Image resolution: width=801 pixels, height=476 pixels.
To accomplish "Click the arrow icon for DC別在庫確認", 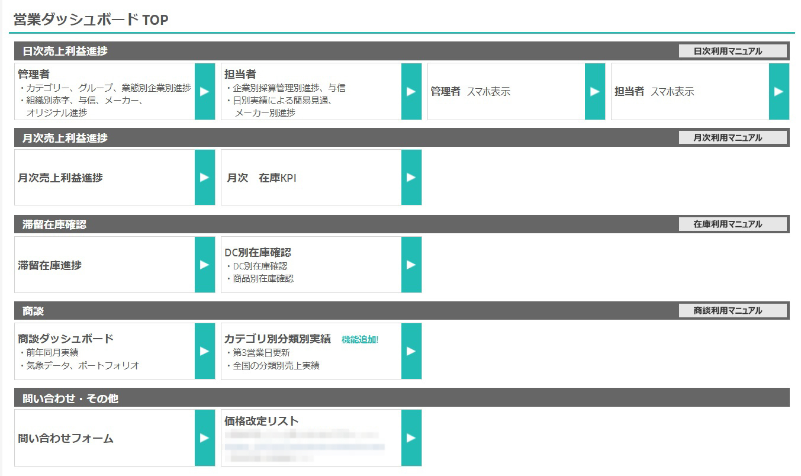I will click(411, 265).
